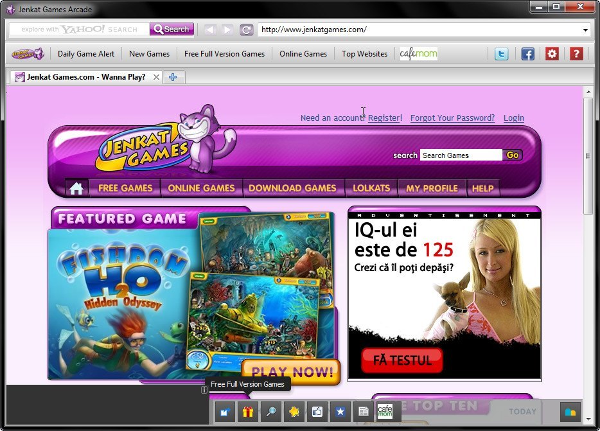Image resolution: width=600 pixels, height=431 pixels.
Task: Toggle the home tab icon in navigation bar
Action: (x=76, y=188)
